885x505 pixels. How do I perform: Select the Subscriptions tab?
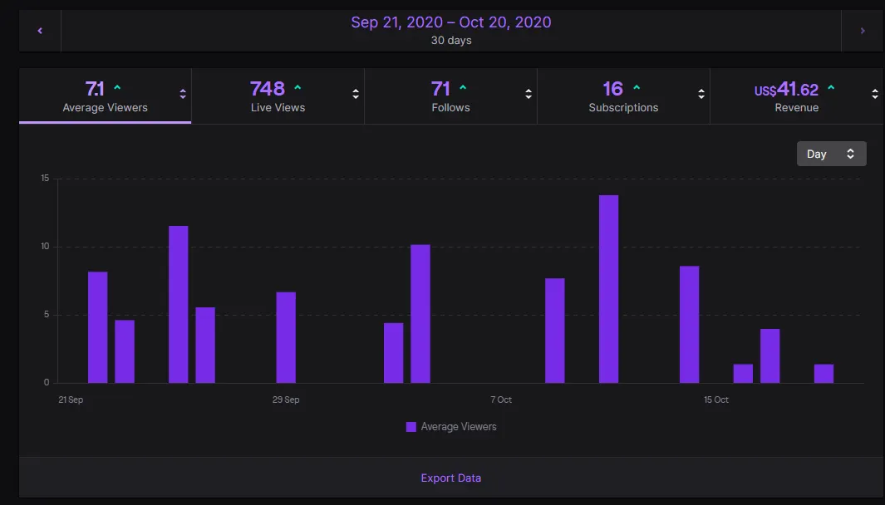pyautogui.click(x=623, y=96)
